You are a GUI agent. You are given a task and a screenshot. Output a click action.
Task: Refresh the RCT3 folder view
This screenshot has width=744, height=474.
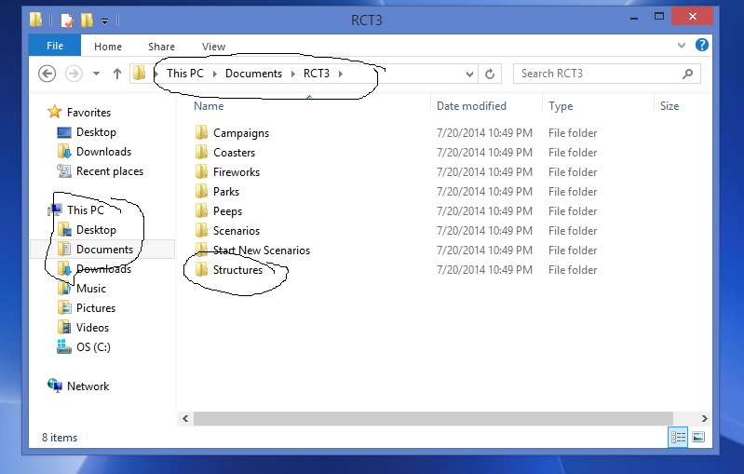491,74
